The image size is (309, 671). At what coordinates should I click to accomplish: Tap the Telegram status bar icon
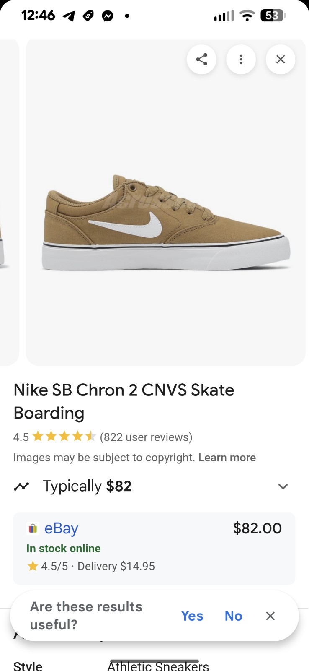click(x=69, y=16)
